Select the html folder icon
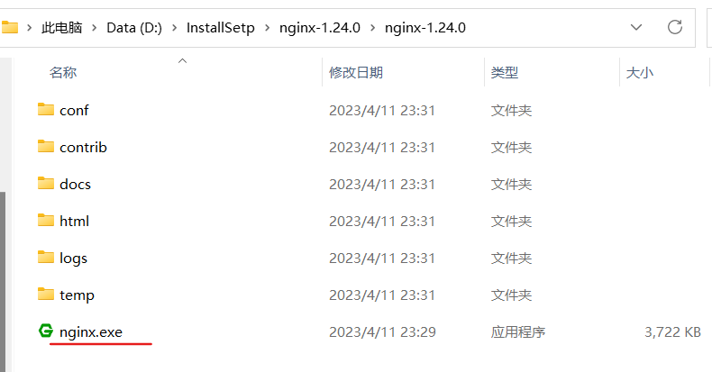Viewport: 712px width, 372px height. pyautogui.click(x=46, y=220)
